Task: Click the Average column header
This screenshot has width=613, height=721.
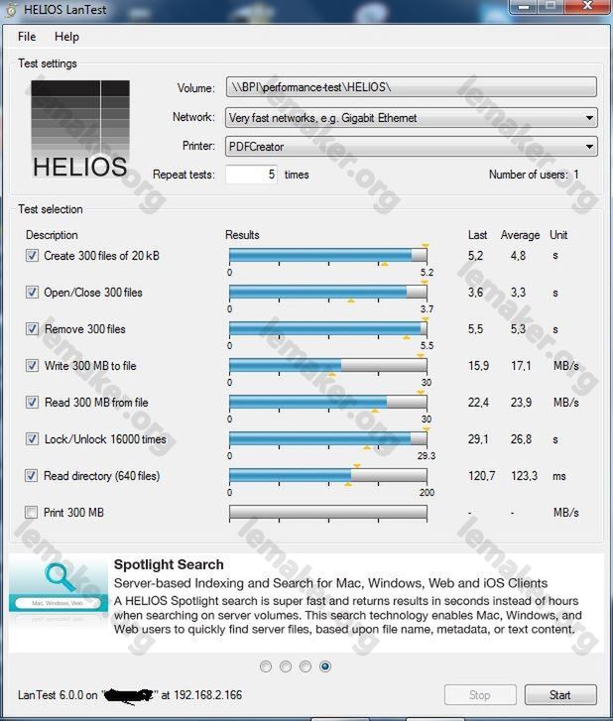Action: (520, 235)
